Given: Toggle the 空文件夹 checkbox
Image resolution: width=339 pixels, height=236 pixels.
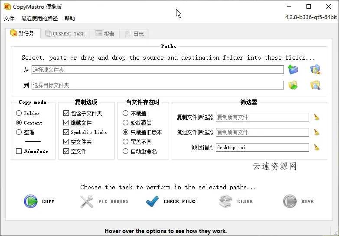Looking at the screenshot, I should coord(66,142).
